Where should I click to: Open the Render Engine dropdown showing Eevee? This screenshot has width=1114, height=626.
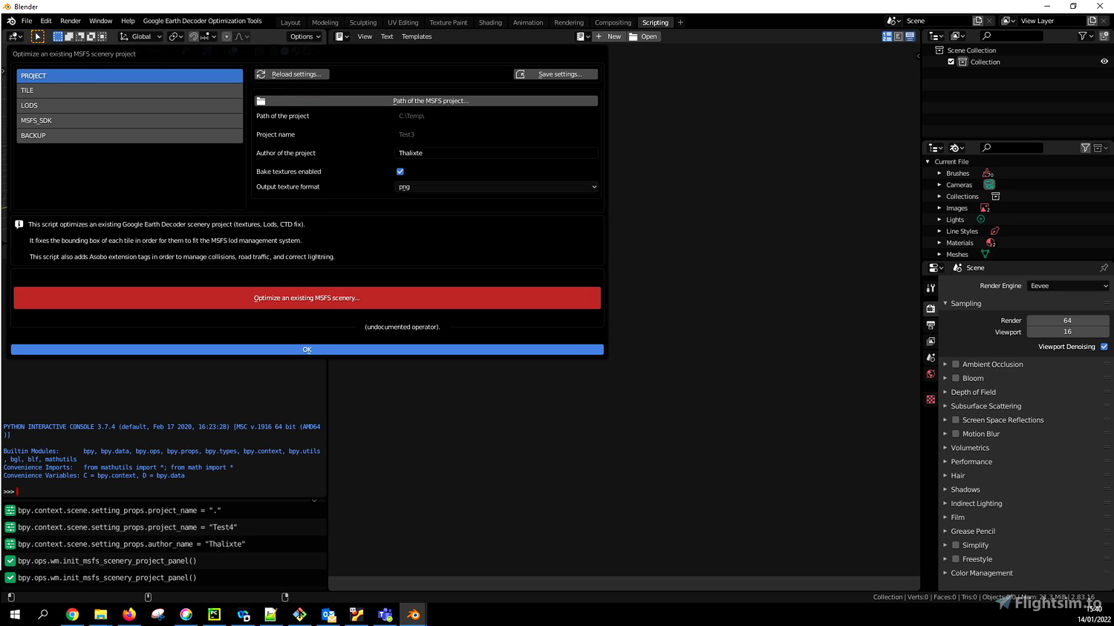point(1068,285)
